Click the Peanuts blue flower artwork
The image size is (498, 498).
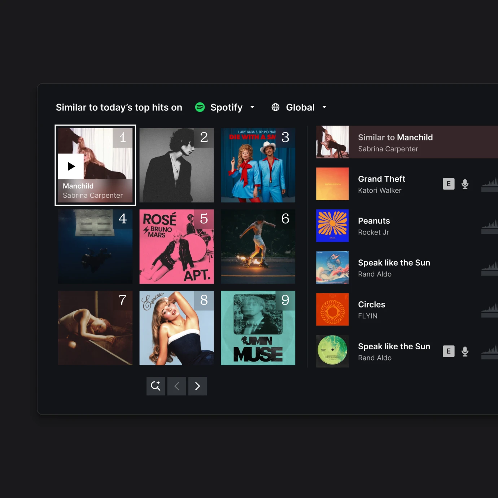[332, 226]
